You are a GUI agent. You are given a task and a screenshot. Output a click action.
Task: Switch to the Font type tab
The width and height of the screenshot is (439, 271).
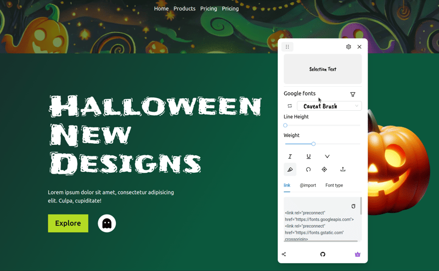334,185
